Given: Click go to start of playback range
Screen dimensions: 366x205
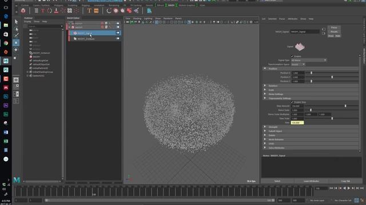Looking at the screenshot, I should tap(331, 188).
